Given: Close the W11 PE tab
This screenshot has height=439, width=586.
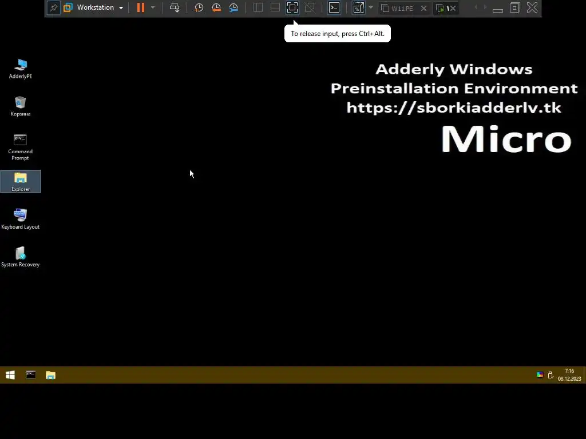Looking at the screenshot, I should (424, 8).
